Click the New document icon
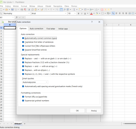Screen dimensions: 136x129 click(x=1, y=9)
